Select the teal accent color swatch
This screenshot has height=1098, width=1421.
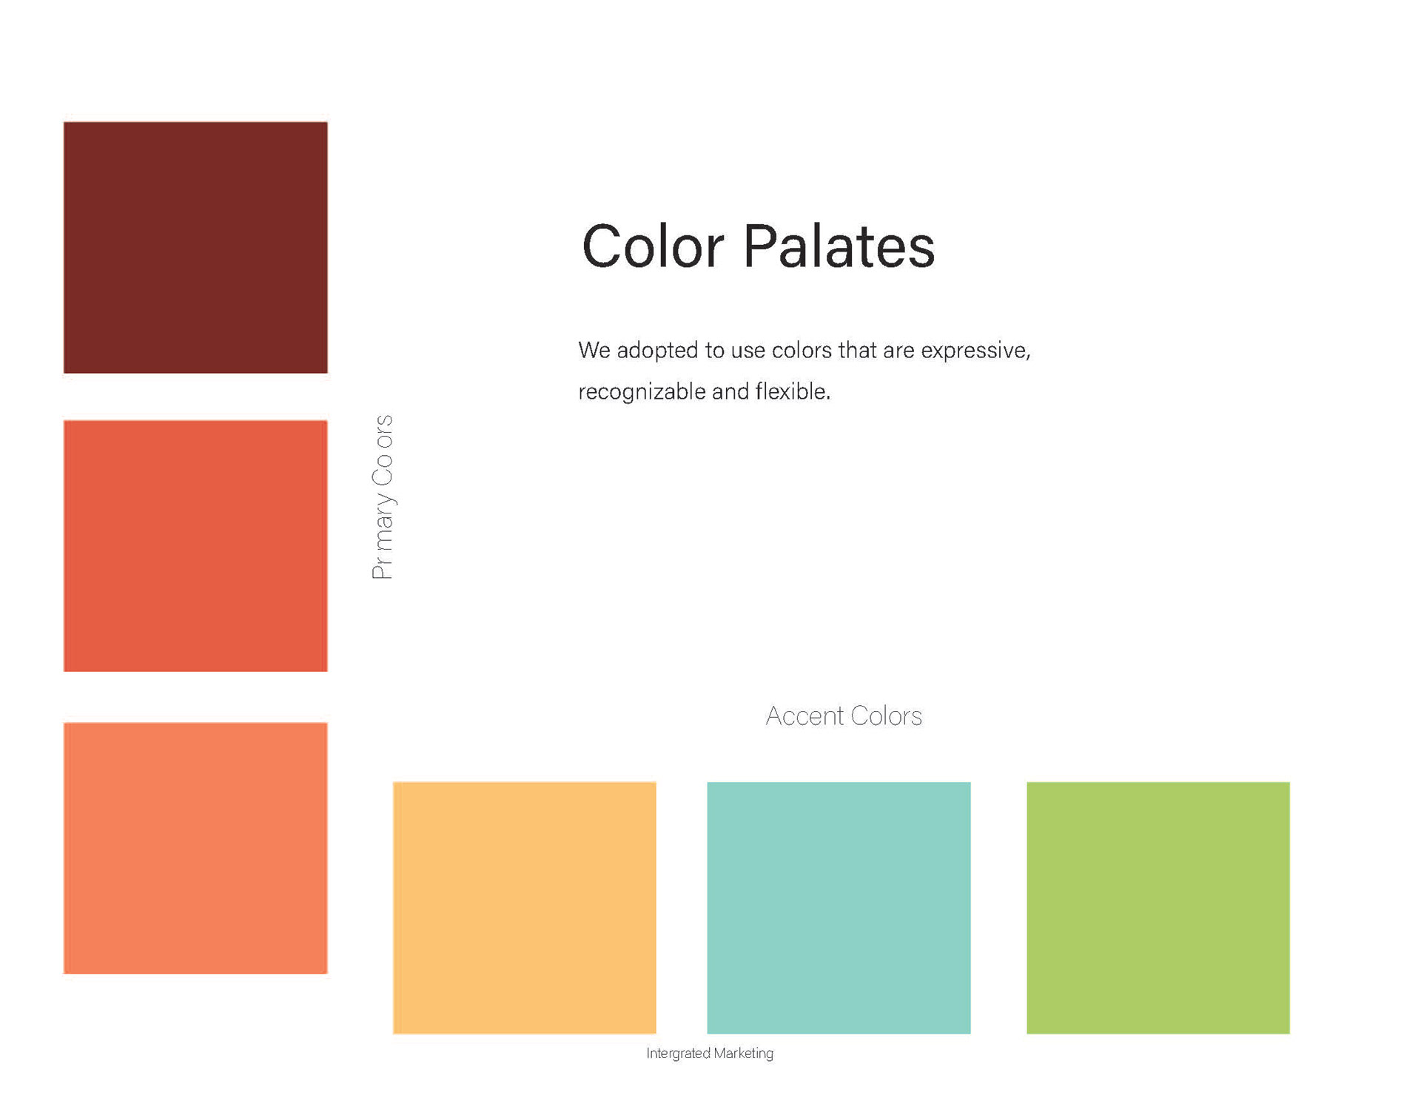839,907
